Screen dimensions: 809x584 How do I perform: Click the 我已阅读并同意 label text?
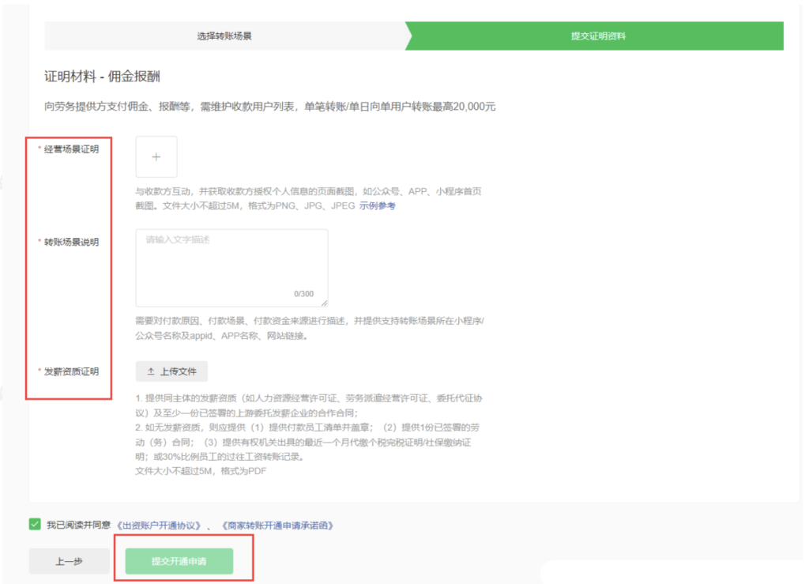tap(78, 525)
